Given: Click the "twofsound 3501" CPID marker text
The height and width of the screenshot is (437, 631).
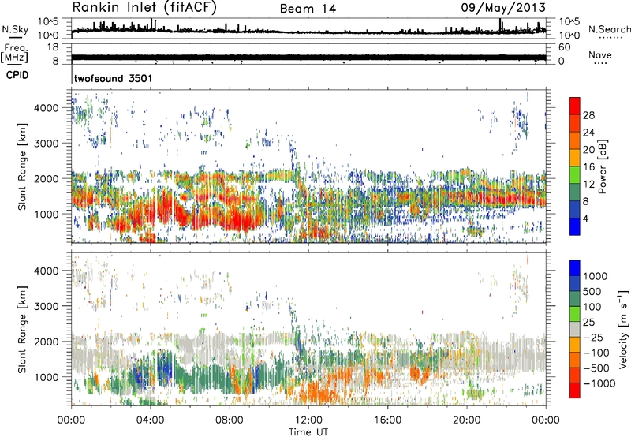Looking at the screenshot, I should pos(113,78).
